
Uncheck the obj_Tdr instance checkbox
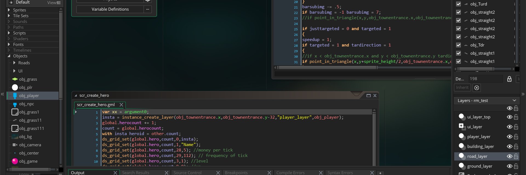tap(458, 45)
